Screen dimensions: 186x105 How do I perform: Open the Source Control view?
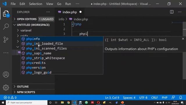(6, 40)
